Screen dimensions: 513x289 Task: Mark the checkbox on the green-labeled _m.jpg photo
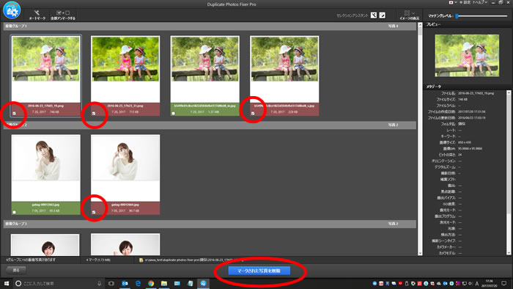click(x=174, y=114)
